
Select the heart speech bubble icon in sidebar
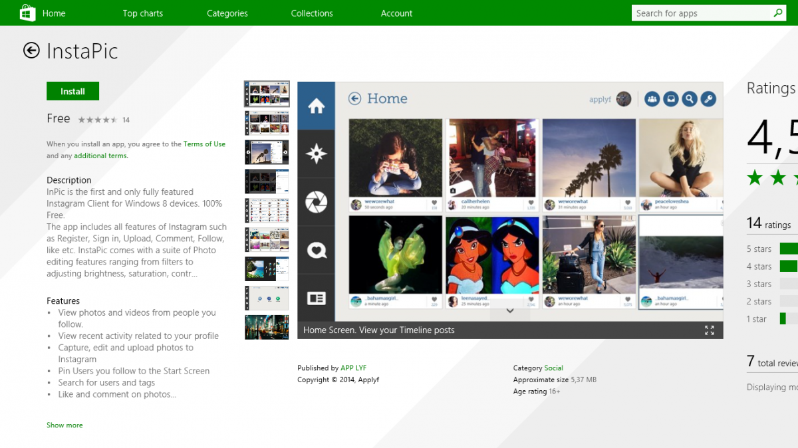316,251
